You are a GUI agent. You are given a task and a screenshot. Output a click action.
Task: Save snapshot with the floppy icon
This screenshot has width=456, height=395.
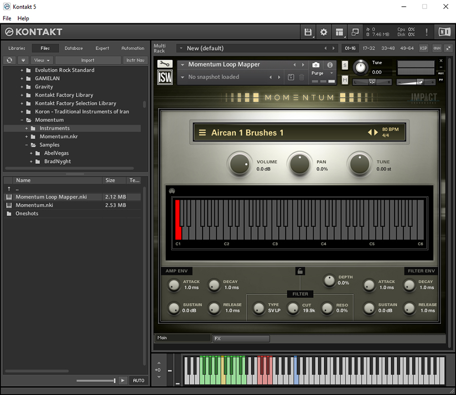[x=291, y=77]
